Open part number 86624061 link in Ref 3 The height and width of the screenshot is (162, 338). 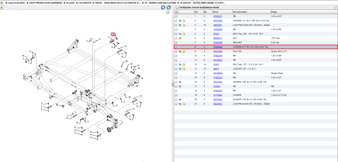tap(218, 25)
